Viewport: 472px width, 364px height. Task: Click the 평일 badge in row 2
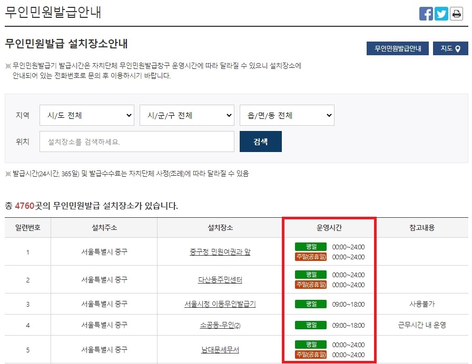point(311,275)
